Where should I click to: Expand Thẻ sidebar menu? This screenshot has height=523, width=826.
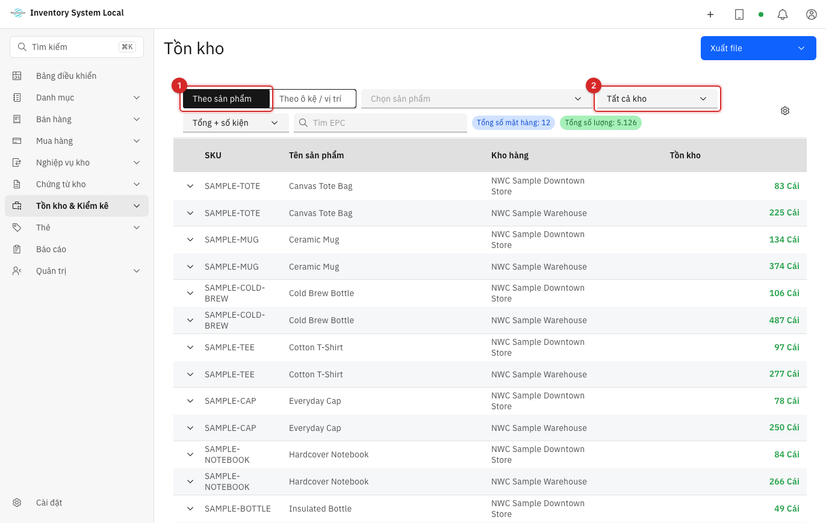tap(76, 227)
